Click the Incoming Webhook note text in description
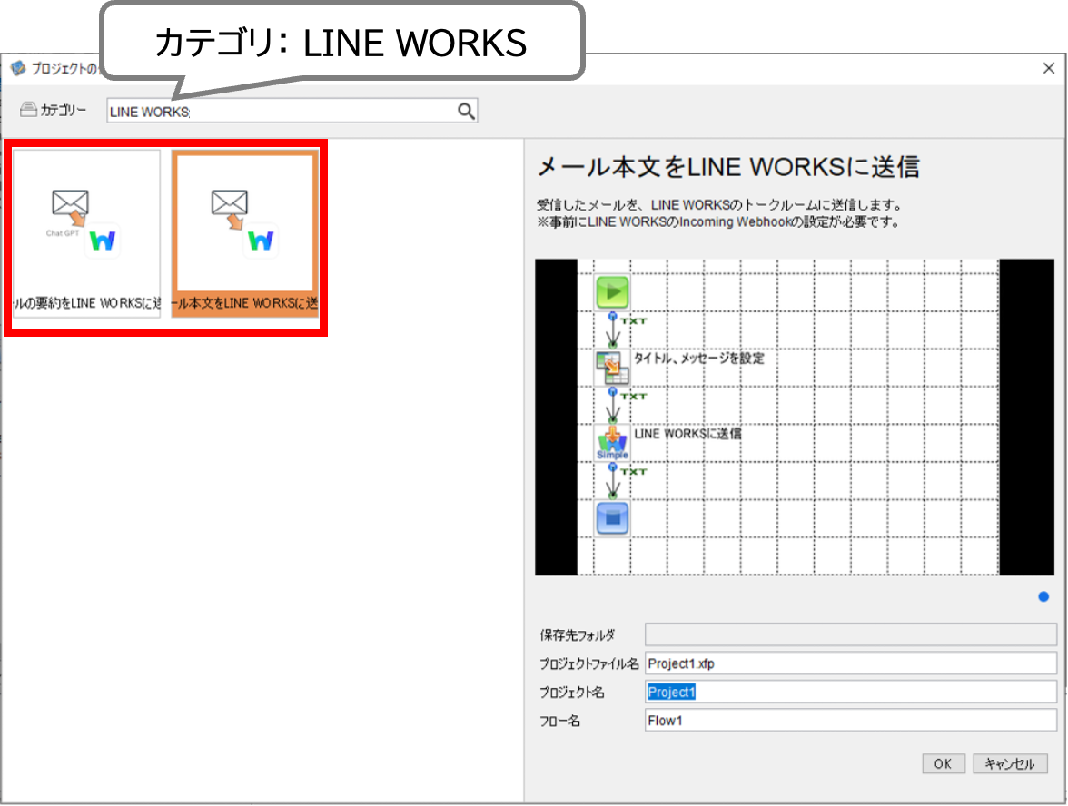This screenshot has width=1068, height=806. pos(717,221)
